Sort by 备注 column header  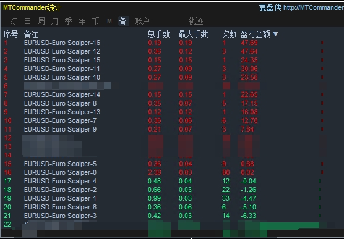coord(31,34)
